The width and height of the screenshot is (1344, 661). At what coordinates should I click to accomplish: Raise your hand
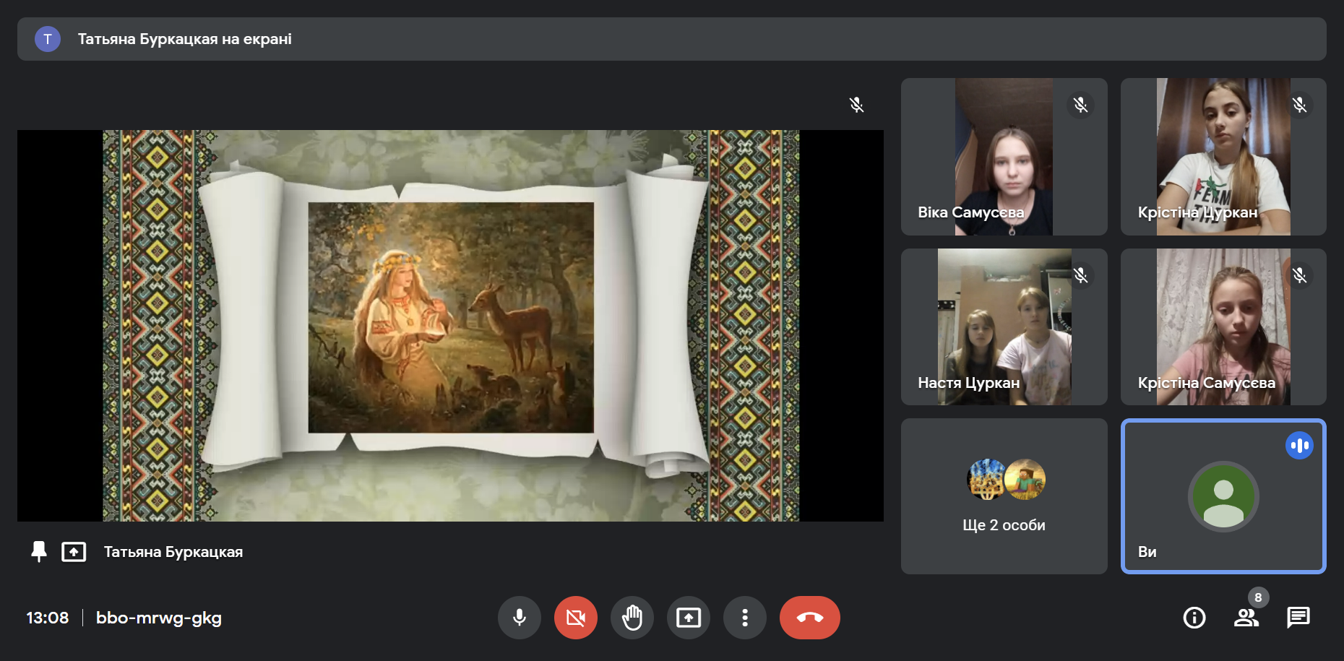[632, 618]
